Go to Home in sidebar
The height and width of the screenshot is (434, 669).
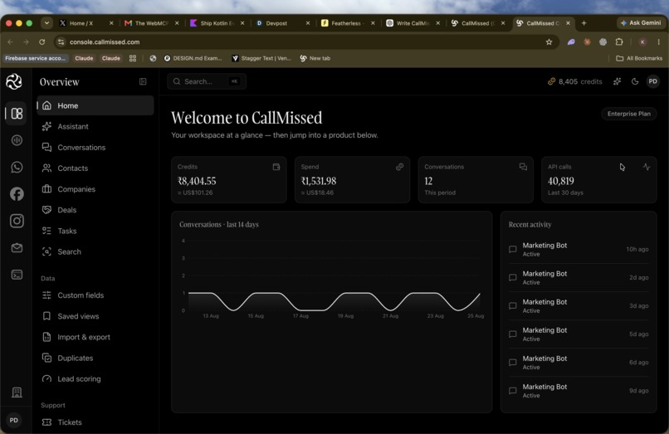95,105
